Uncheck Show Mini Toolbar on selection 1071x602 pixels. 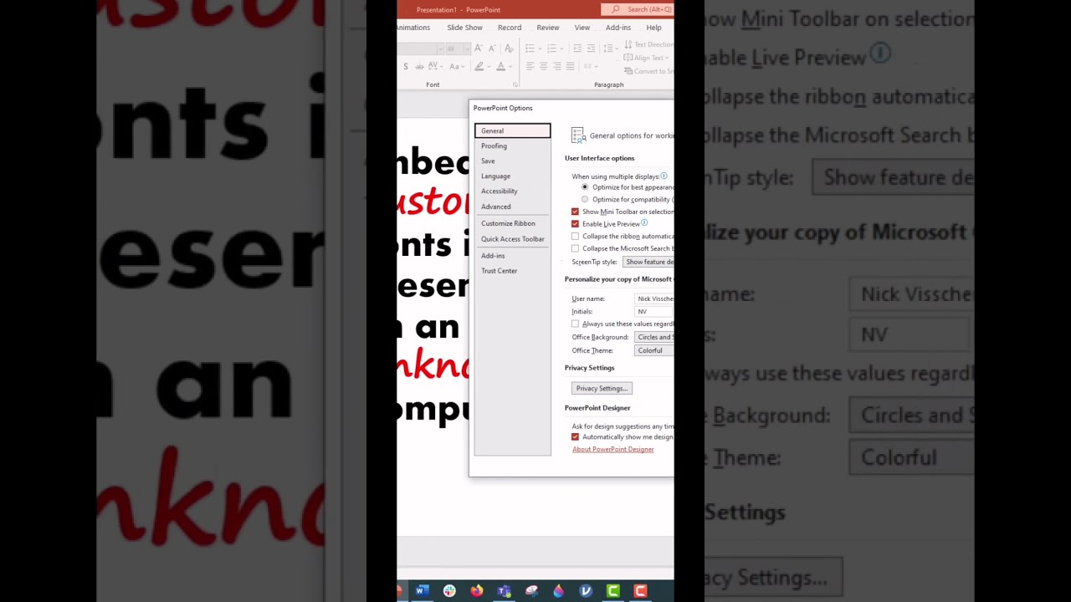[575, 212]
